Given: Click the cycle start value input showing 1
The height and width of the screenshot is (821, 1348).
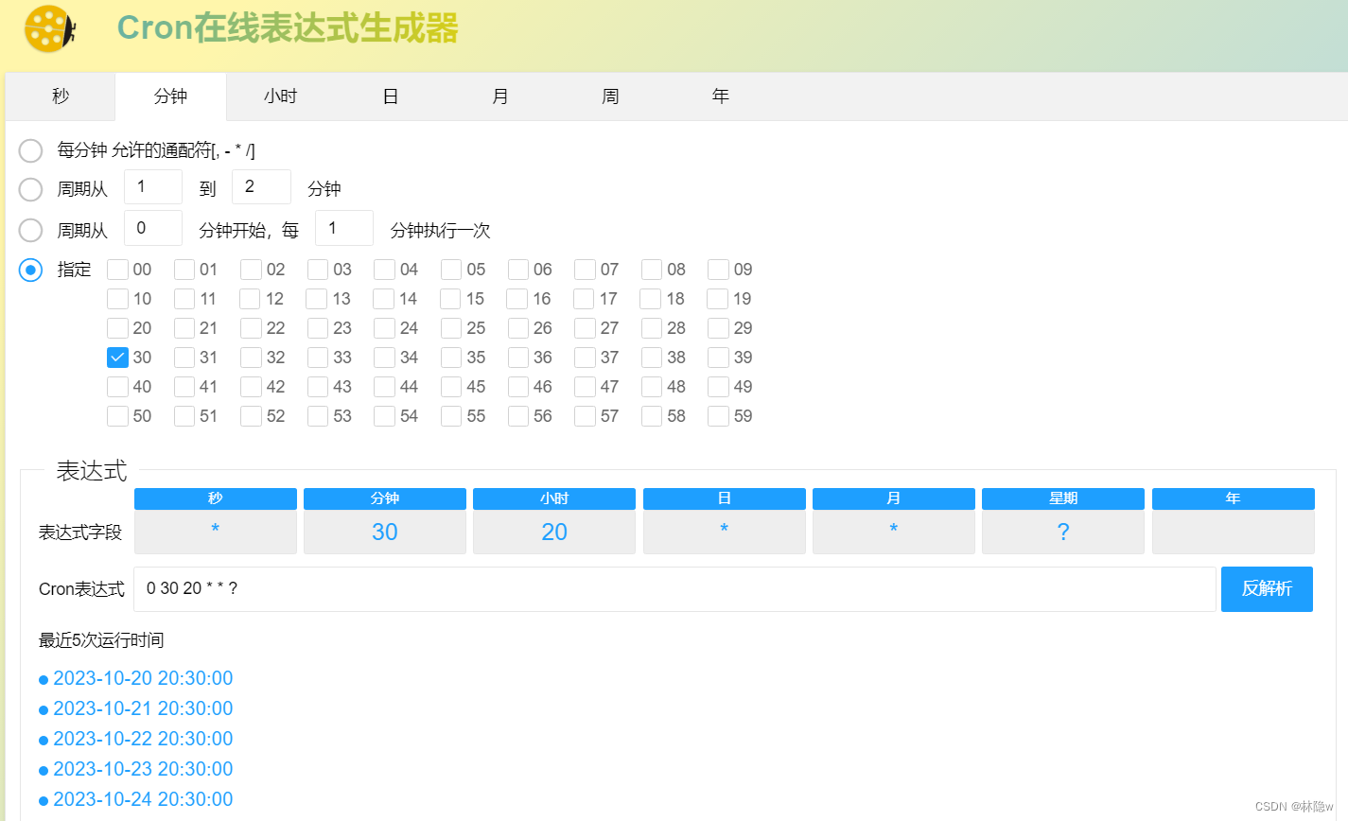Looking at the screenshot, I should [x=153, y=186].
